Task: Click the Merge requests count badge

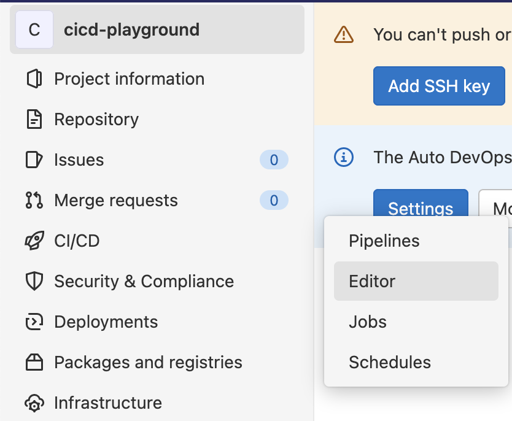Action: (x=274, y=201)
